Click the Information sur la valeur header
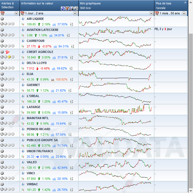The height and width of the screenshot is (193, 193). [x=49, y=6]
